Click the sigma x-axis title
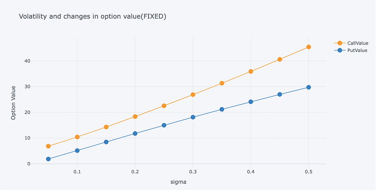The height and width of the screenshot is (190, 376). [178, 182]
